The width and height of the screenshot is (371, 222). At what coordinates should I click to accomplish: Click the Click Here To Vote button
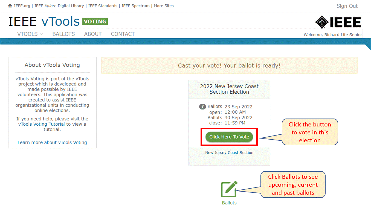click(229, 137)
